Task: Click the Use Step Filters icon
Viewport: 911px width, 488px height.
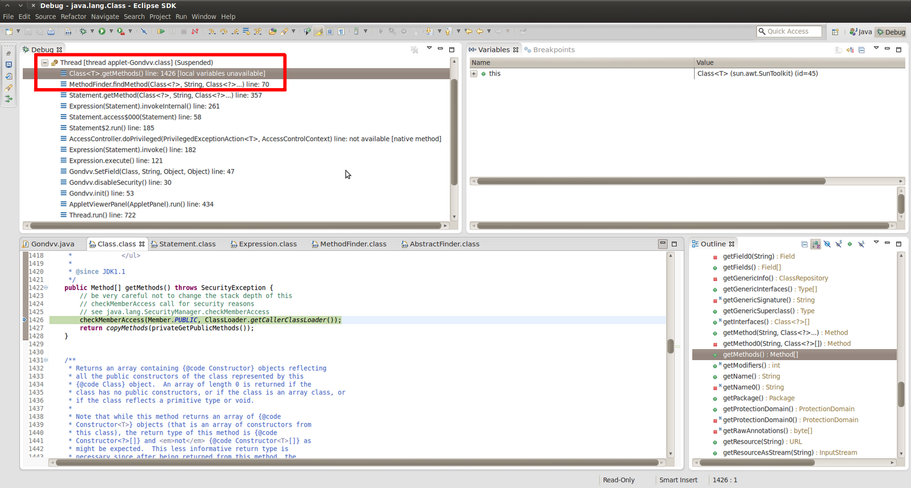Action: click(x=257, y=31)
